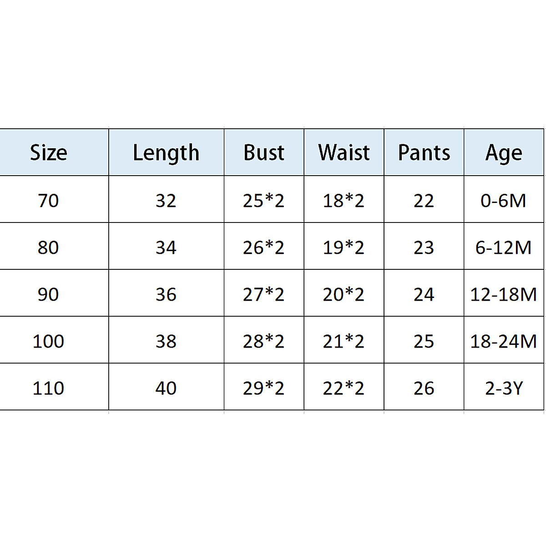Click the pants value 24 cell
546x546 pixels.
tap(424, 294)
